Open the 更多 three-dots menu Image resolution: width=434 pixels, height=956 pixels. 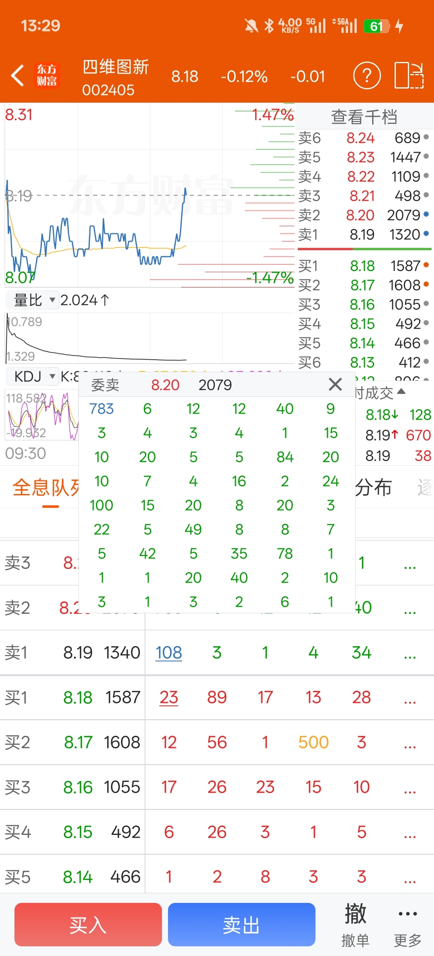click(407, 925)
